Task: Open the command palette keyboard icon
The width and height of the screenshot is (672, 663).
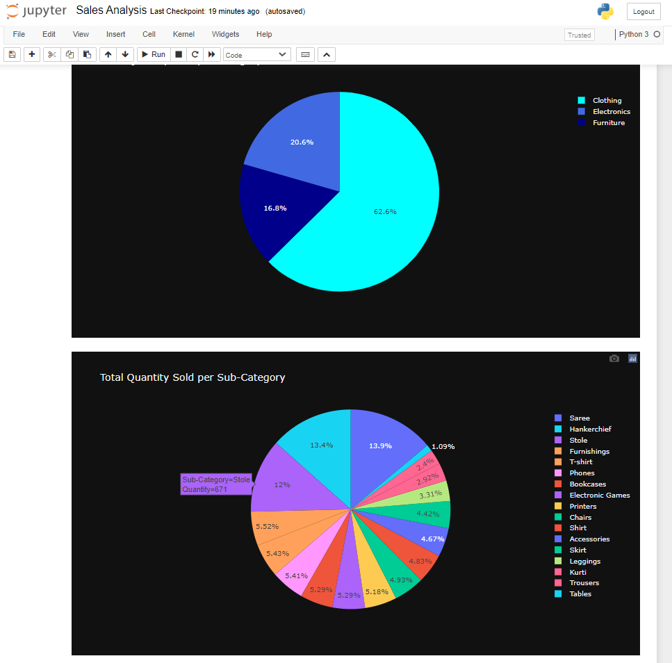Action: [x=306, y=54]
